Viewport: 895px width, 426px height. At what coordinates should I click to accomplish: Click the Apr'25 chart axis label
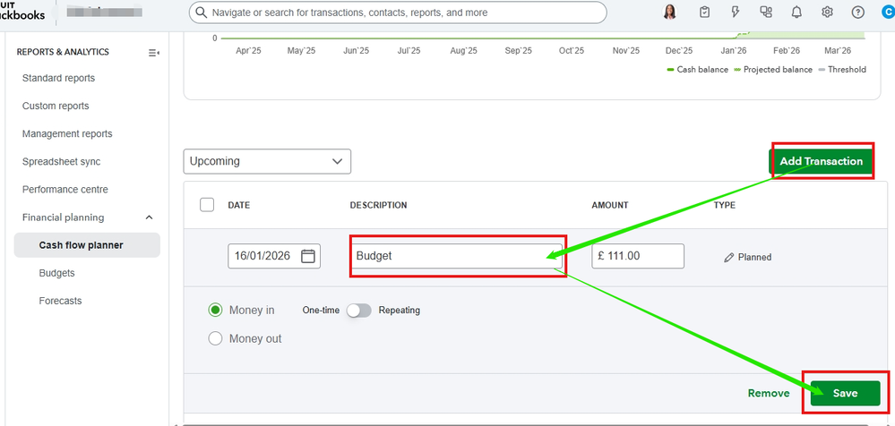click(248, 51)
